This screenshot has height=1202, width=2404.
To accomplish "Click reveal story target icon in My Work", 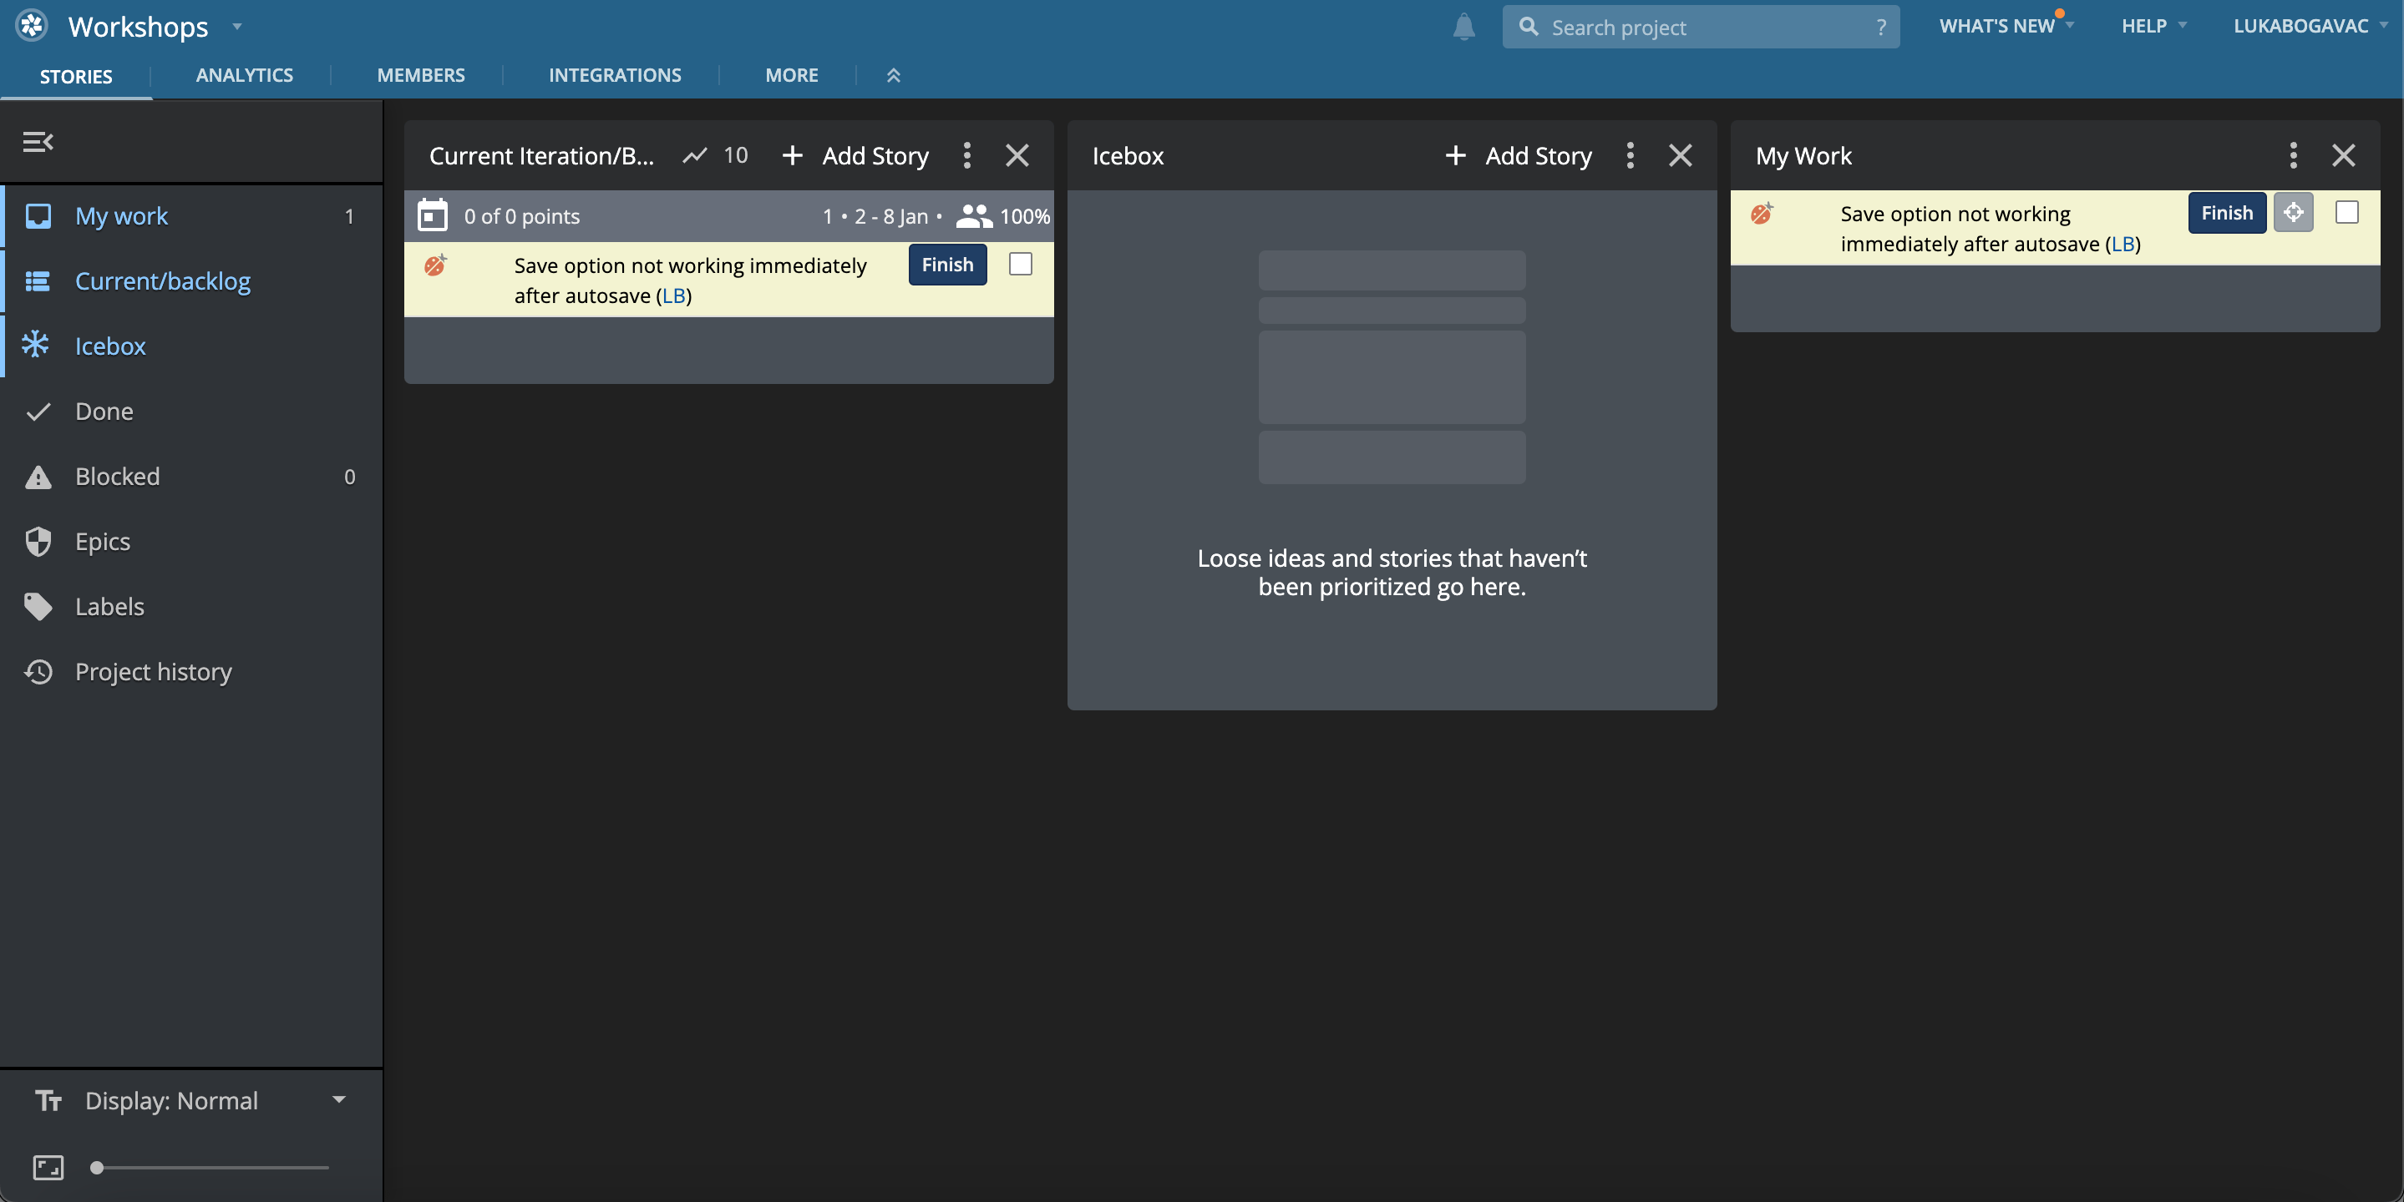I will tap(2293, 214).
